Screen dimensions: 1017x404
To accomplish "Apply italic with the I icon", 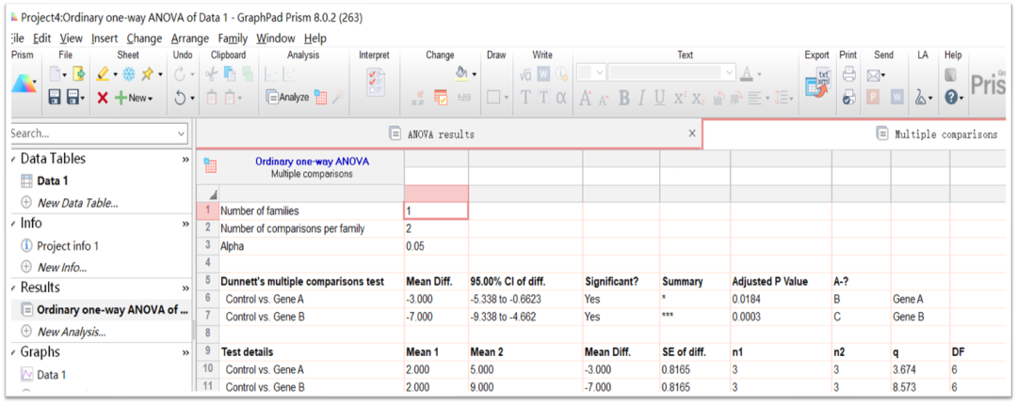I will [641, 98].
